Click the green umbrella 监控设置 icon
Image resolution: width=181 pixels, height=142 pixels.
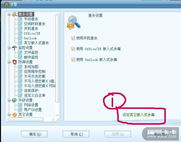click(x=14, y=48)
